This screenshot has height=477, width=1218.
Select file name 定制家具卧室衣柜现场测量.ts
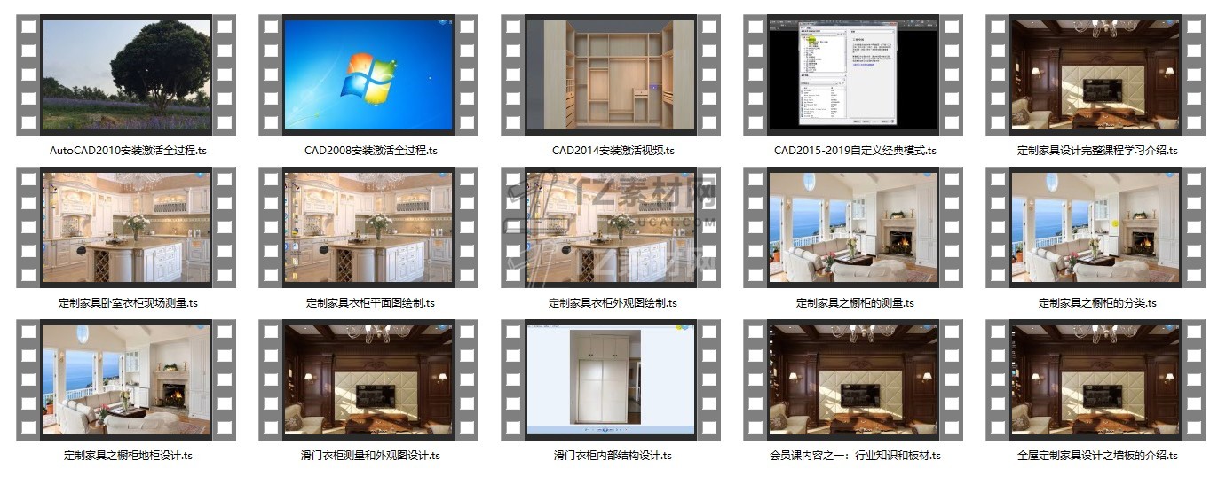pyautogui.click(x=128, y=303)
